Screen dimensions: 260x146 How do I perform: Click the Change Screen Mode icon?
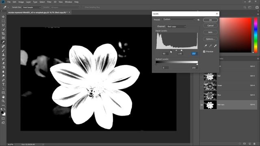pos(3,123)
